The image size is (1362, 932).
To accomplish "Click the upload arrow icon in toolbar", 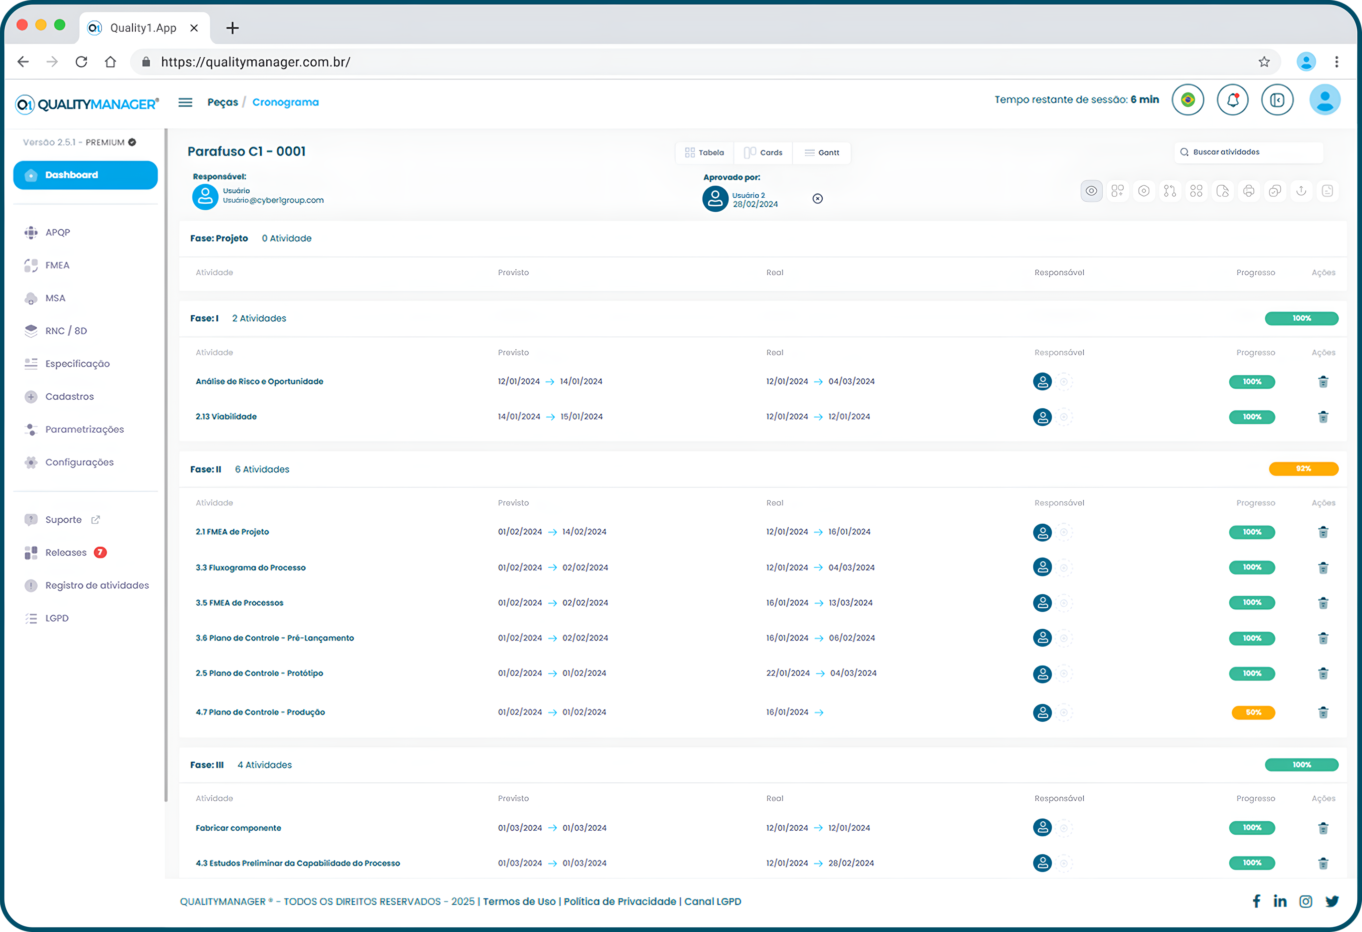I will (1301, 191).
